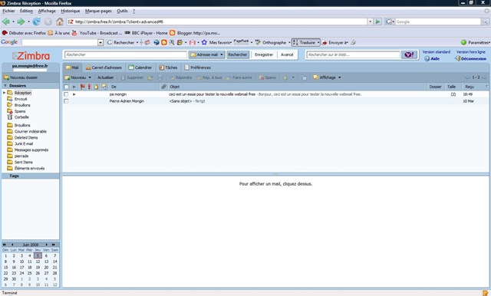Open the Affichage dropdown menu

(328, 77)
